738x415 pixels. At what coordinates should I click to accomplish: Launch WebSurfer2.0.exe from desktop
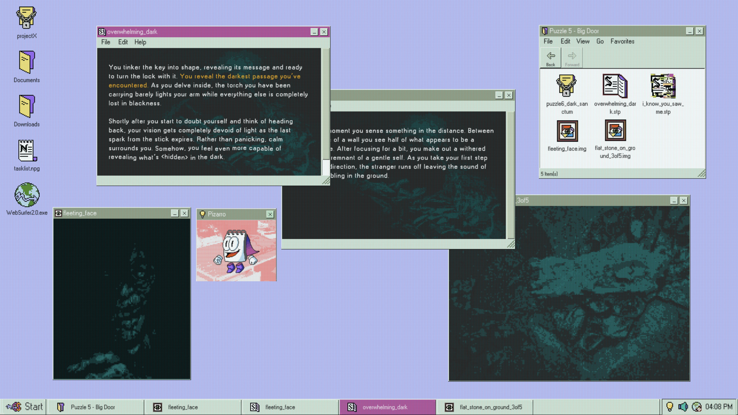27,195
